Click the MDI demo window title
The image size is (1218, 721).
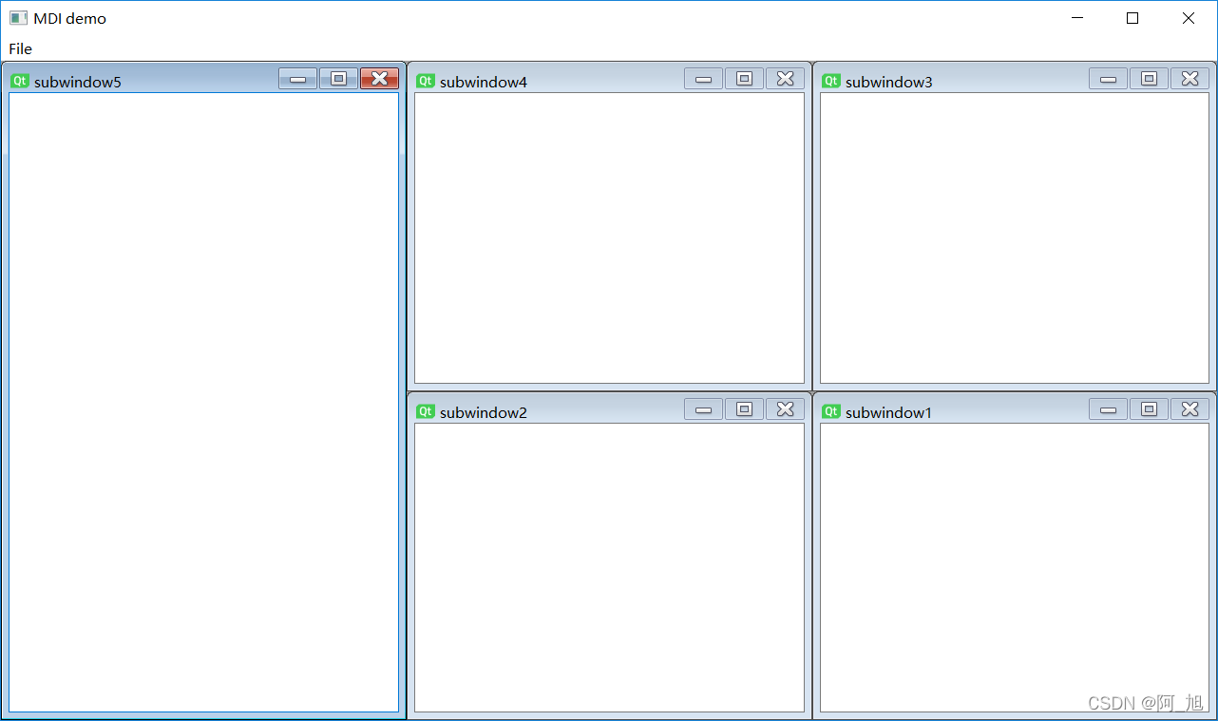pyautogui.click(x=69, y=18)
